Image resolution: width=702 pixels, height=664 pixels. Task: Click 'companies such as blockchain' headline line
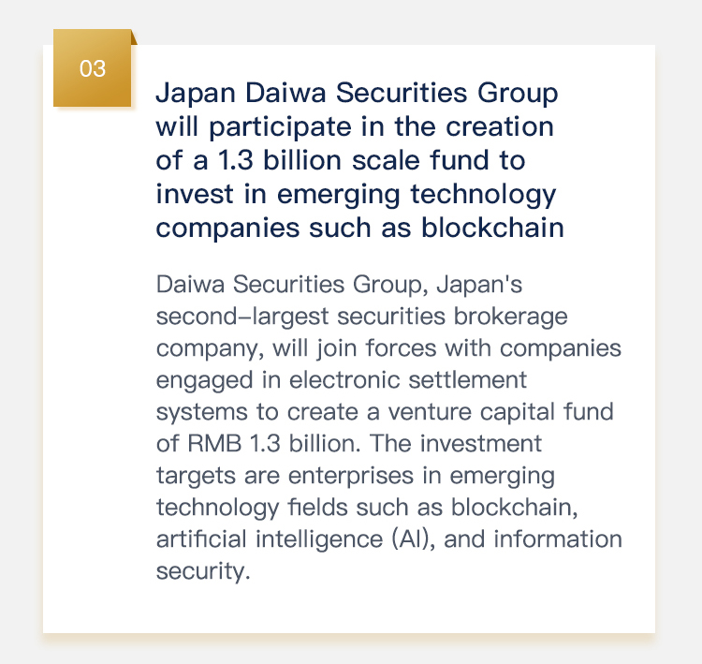pyautogui.click(x=359, y=229)
